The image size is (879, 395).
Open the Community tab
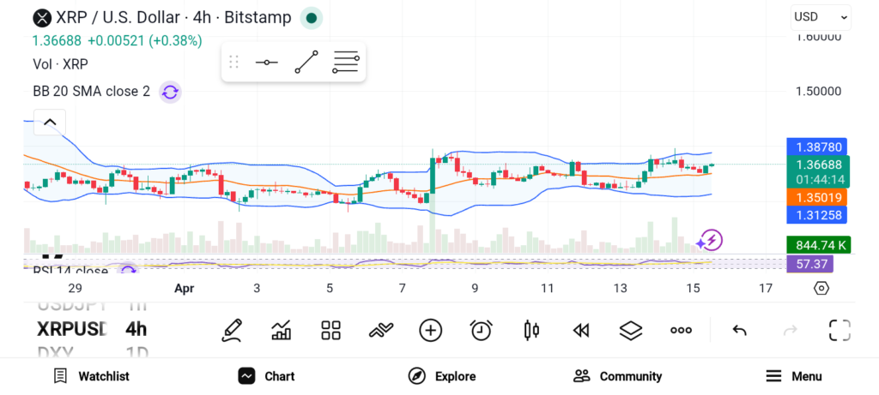[618, 376]
